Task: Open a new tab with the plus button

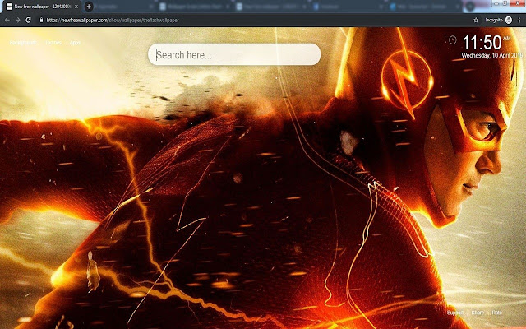Action: click(x=89, y=6)
